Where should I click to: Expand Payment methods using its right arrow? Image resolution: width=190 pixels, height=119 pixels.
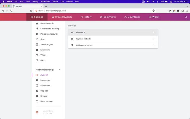pos(154,39)
